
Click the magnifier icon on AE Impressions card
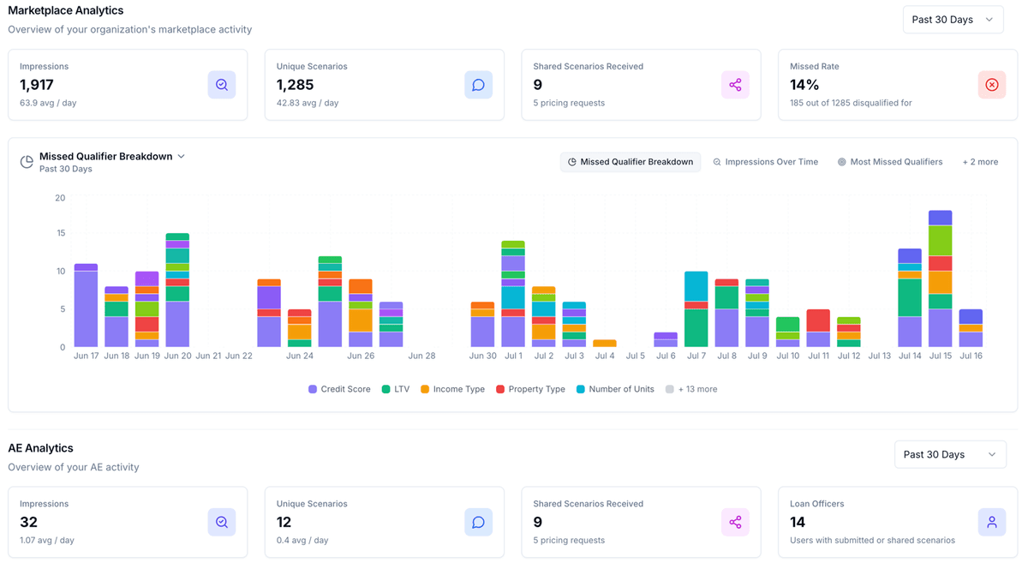click(222, 522)
